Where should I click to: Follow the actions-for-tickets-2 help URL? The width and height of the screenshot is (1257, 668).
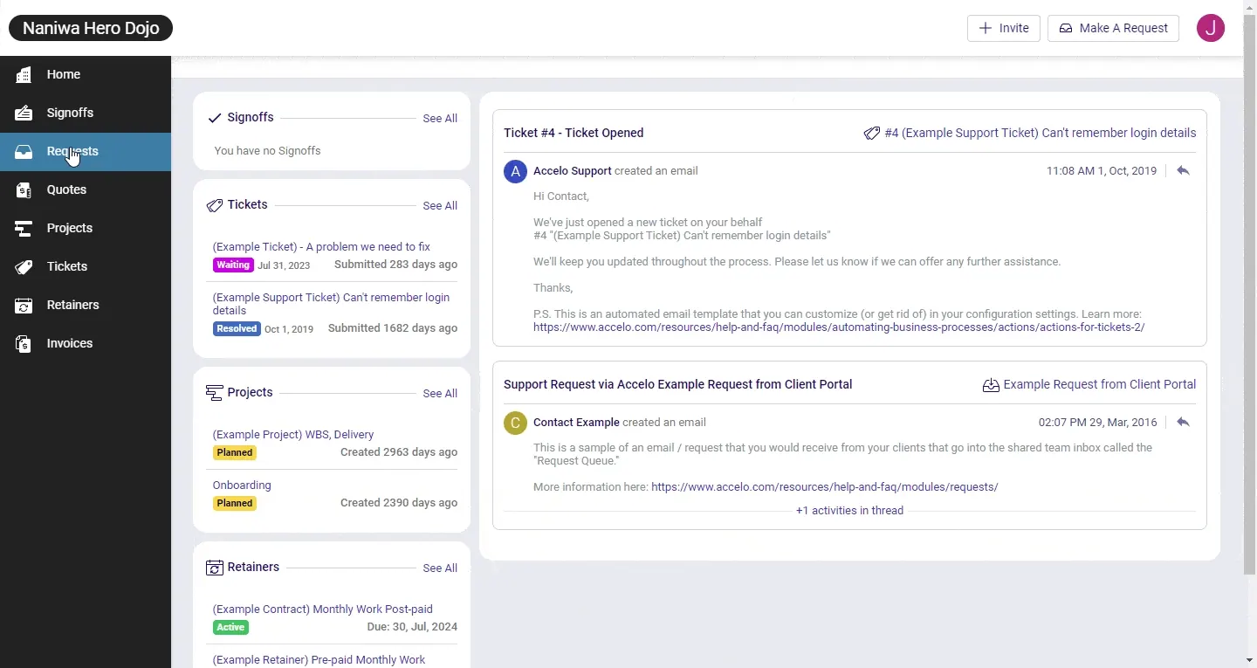[x=839, y=327]
